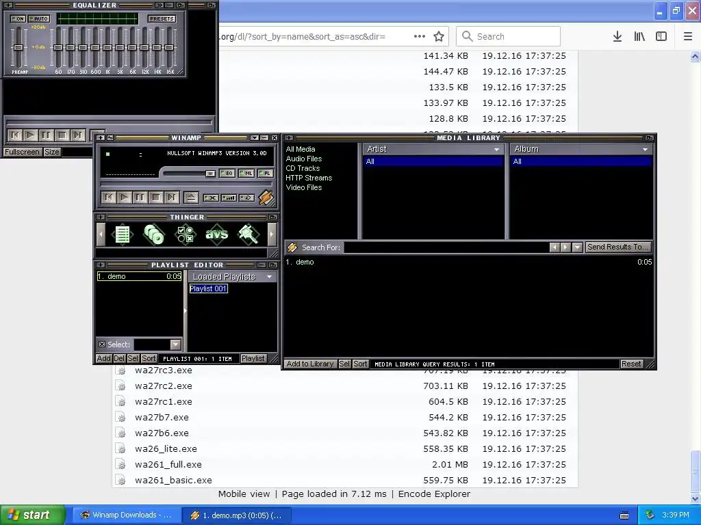Click Add to Library button
701x525 pixels.
[310, 364]
